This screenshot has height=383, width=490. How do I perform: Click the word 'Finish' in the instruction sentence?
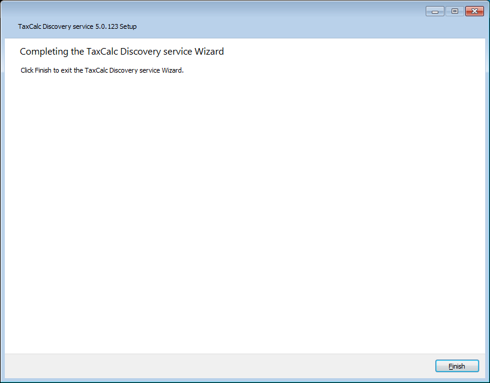click(43, 70)
